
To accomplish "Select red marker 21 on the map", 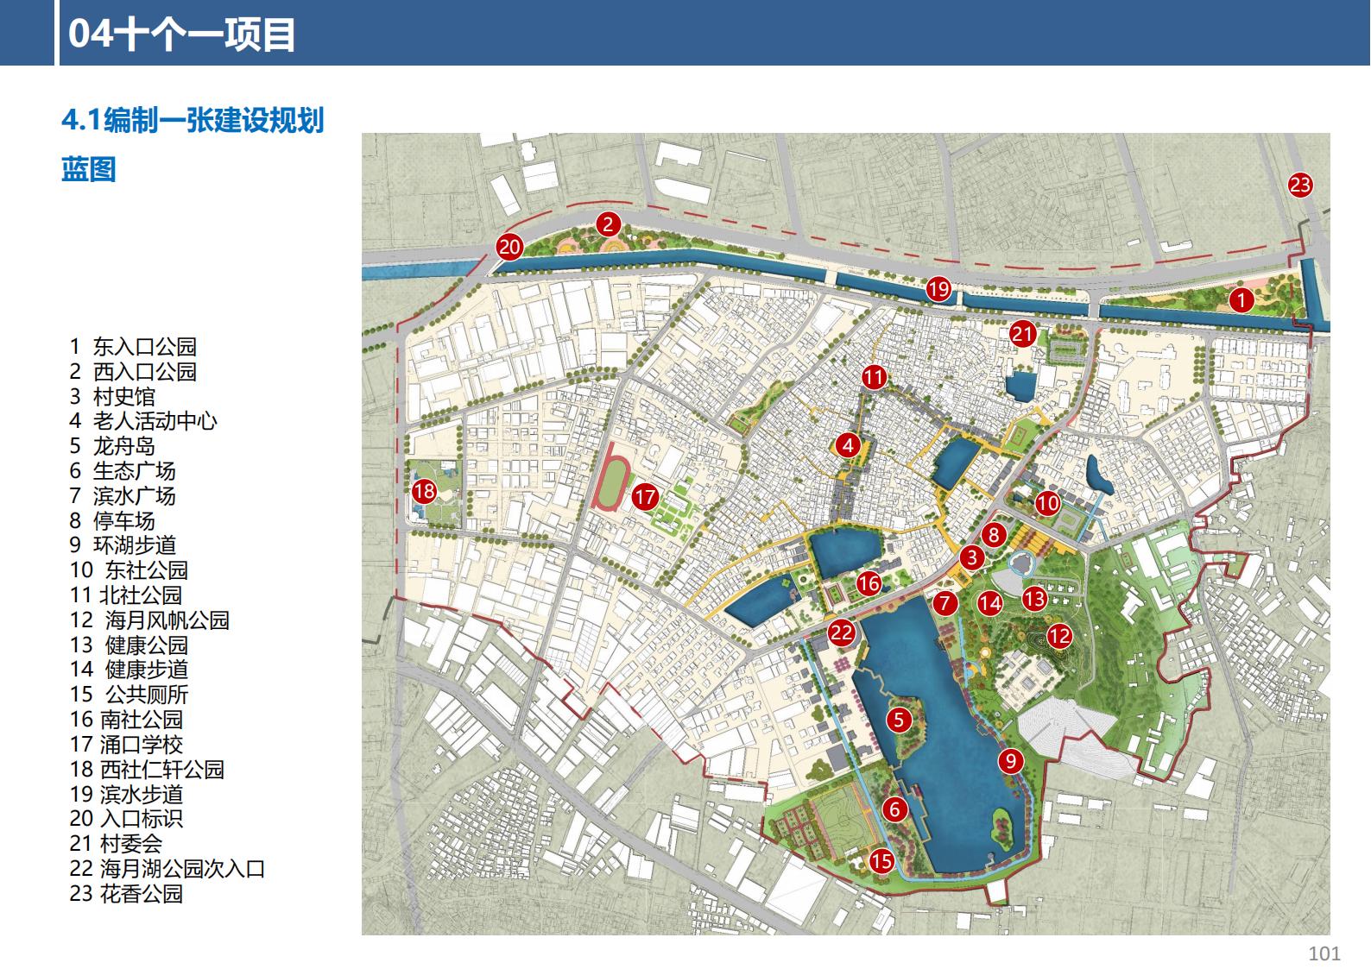I will (x=1023, y=333).
